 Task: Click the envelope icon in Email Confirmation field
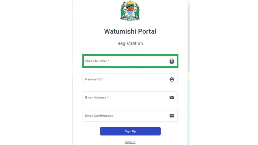[x=172, y=116]
